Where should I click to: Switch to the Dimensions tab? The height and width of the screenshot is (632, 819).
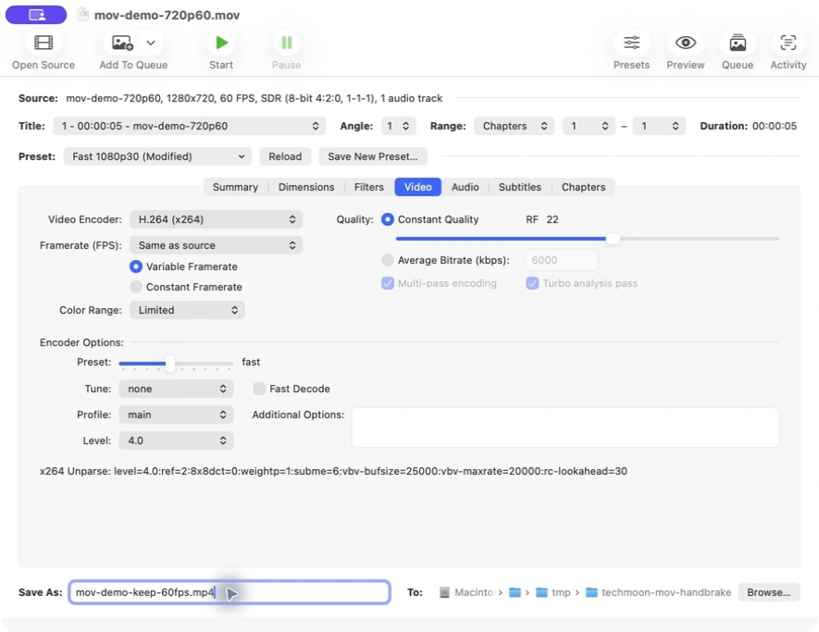coord(306,187)
